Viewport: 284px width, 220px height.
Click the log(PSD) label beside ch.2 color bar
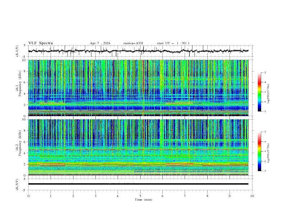269,153
